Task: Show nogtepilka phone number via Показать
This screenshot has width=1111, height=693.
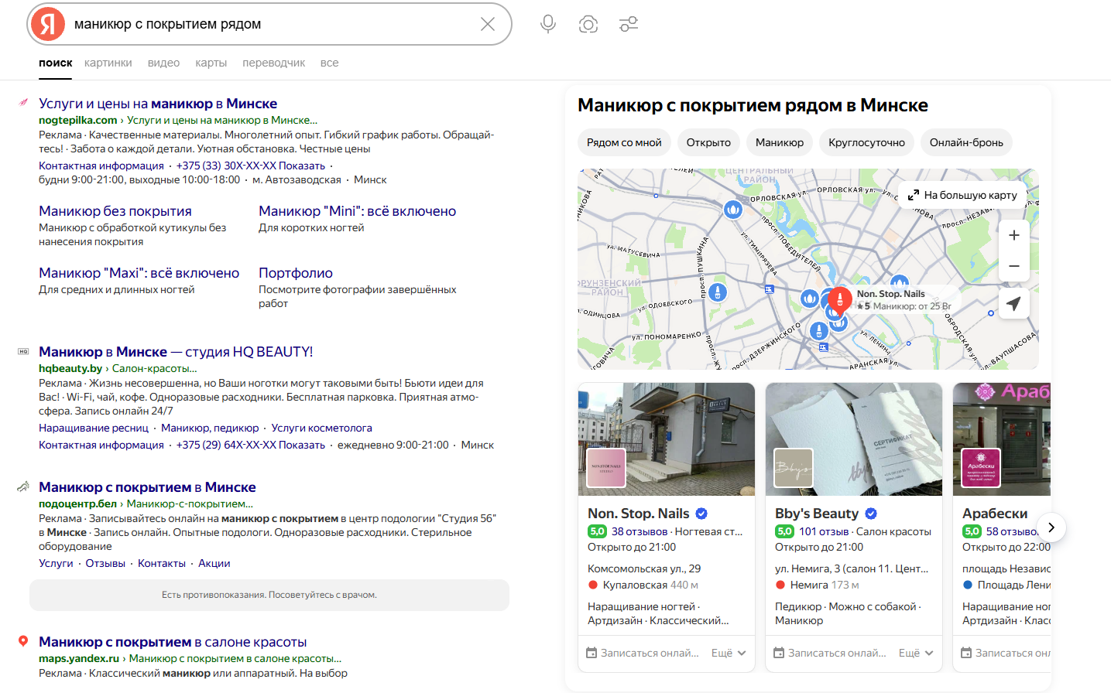Action: (x=302, y=166)
